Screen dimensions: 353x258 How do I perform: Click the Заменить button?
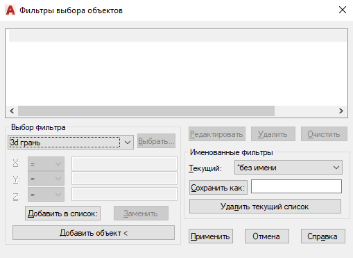141,213
